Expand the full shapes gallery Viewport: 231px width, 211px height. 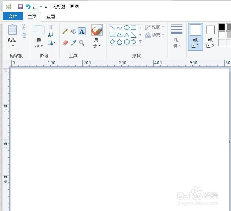[x=141, y=42]
